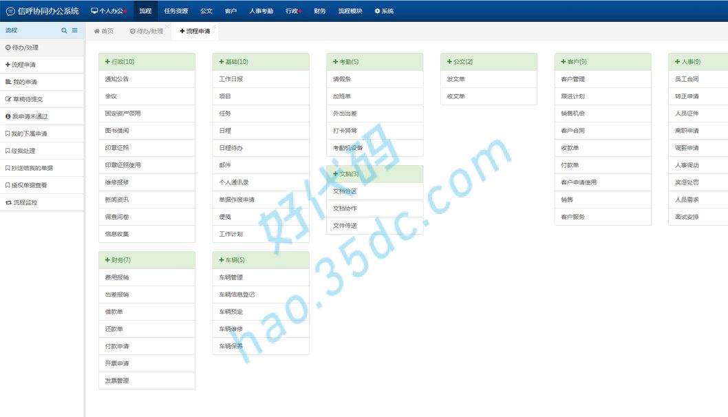Expand the 客户(9) category header

coord(603,62)
